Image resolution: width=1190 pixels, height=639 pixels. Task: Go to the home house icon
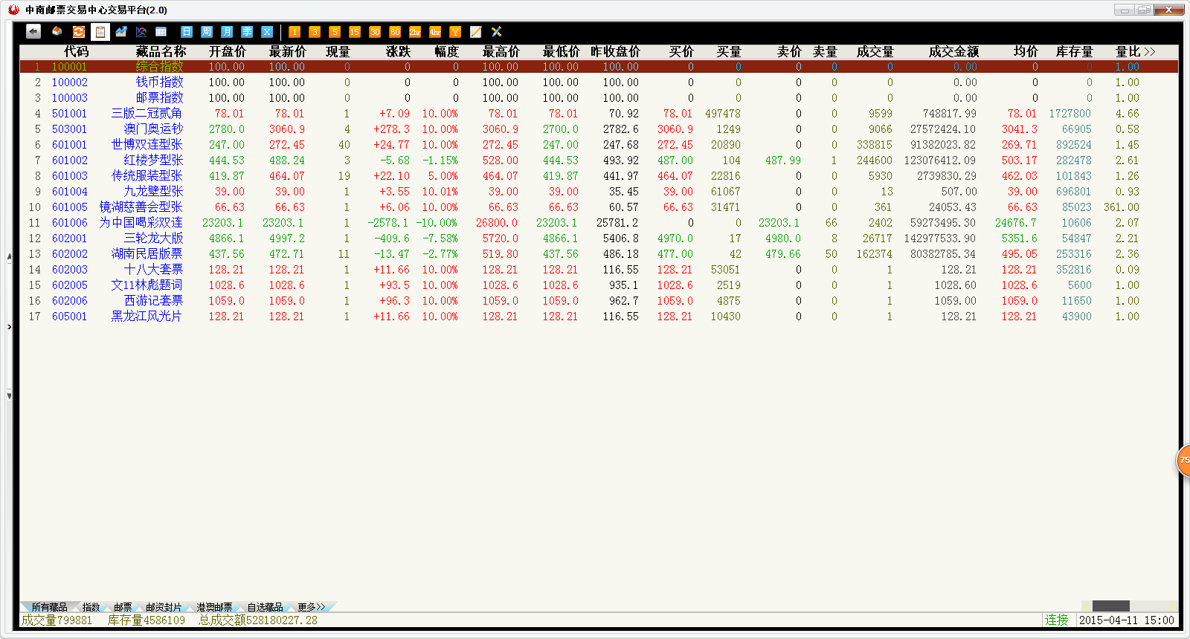click(x=57, y=31)
